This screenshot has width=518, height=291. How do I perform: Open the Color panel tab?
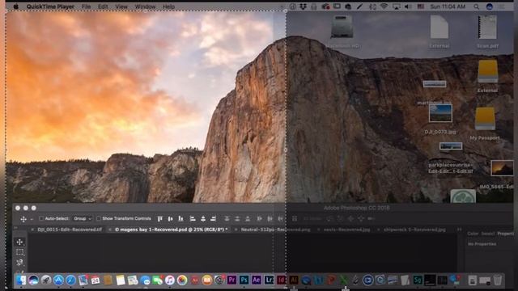point(473,234)
